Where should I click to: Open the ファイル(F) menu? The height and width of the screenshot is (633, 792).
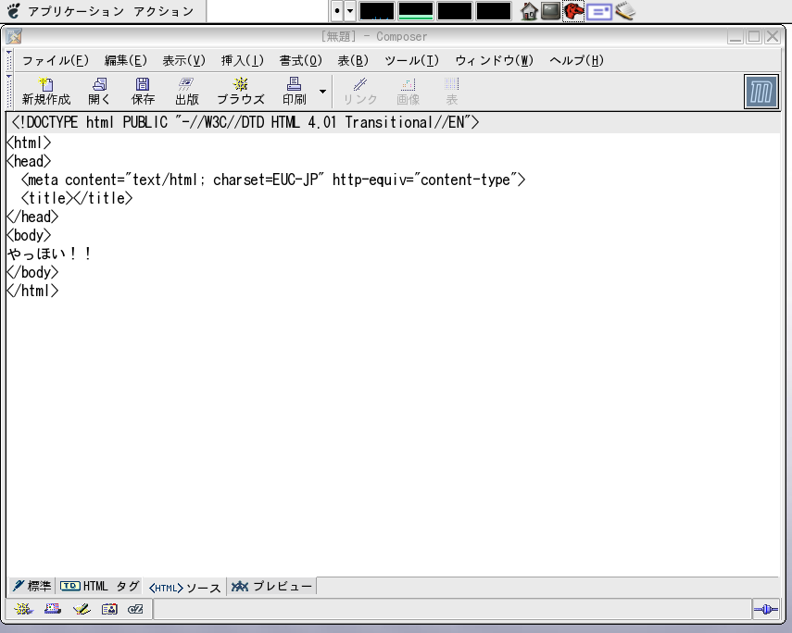(x=56, y=60)
